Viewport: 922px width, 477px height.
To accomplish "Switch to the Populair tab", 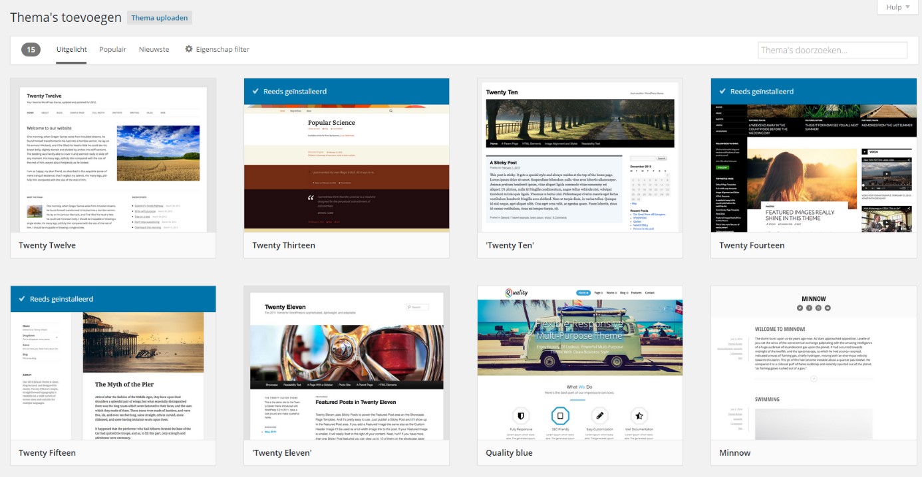I will click(x=112, y=49).
